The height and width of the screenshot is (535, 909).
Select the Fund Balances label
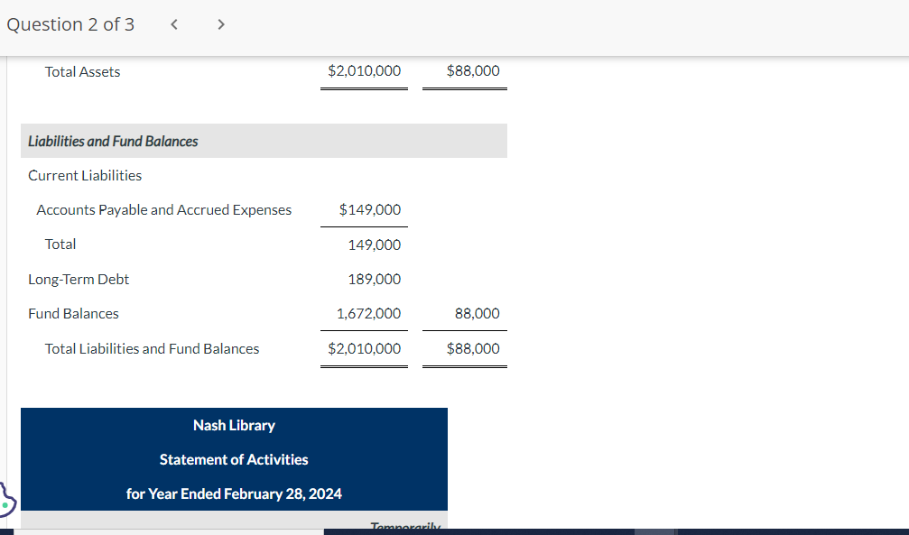73,314
